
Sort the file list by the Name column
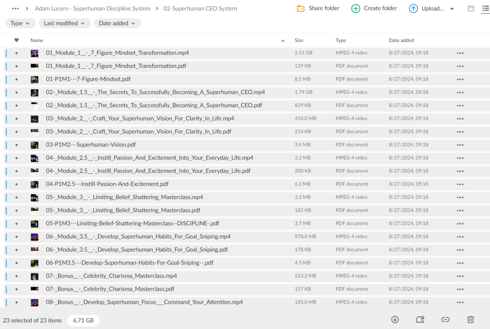(37, 40)
